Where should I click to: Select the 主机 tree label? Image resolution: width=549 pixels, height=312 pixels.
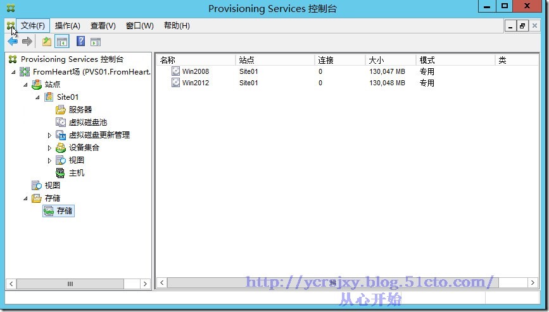click(77, 172)
